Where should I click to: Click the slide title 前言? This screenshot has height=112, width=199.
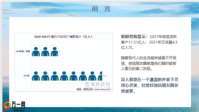pyautogui.click(x=101, y=9)
